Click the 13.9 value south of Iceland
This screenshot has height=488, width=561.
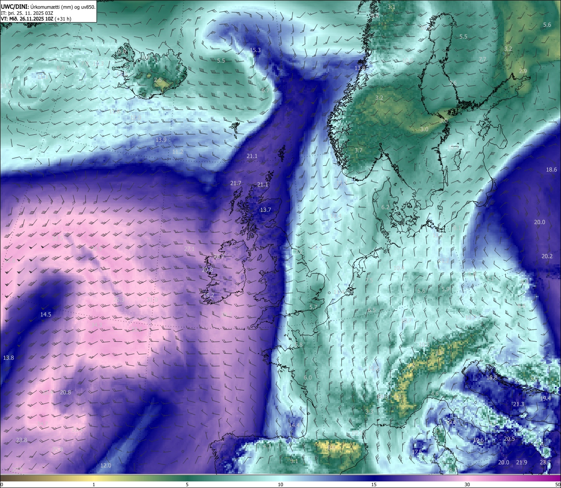[x=161, y=140]
